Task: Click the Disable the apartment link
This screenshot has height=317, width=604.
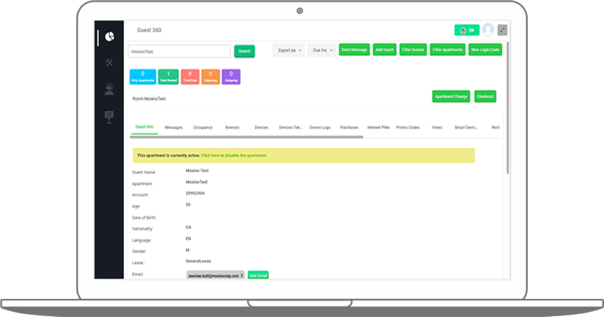Action: click(247, 155)
